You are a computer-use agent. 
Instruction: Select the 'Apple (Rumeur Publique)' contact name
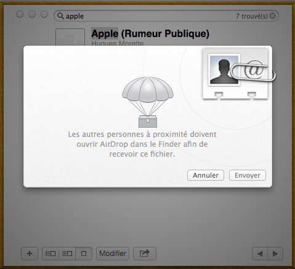coord(150,34)
